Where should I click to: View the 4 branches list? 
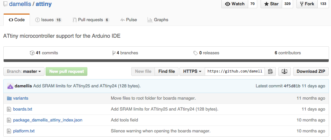click(x=125, y=53)
